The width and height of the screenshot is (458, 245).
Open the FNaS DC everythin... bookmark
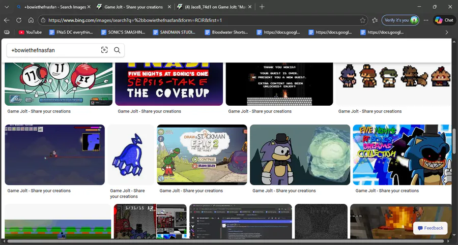coord(71,33)
